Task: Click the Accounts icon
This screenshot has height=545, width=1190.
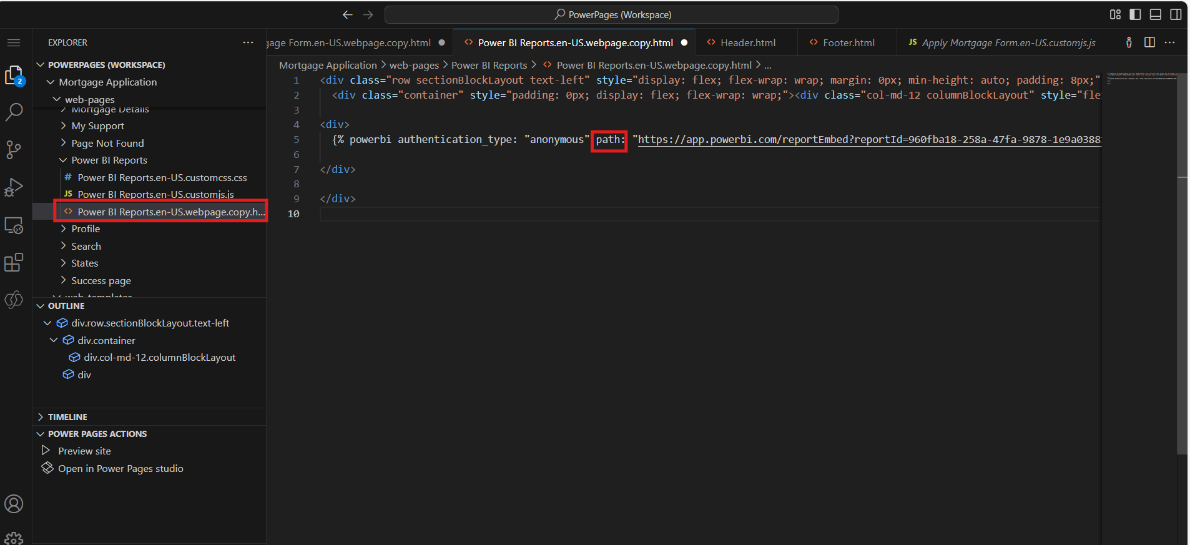Action: point(14,504)
